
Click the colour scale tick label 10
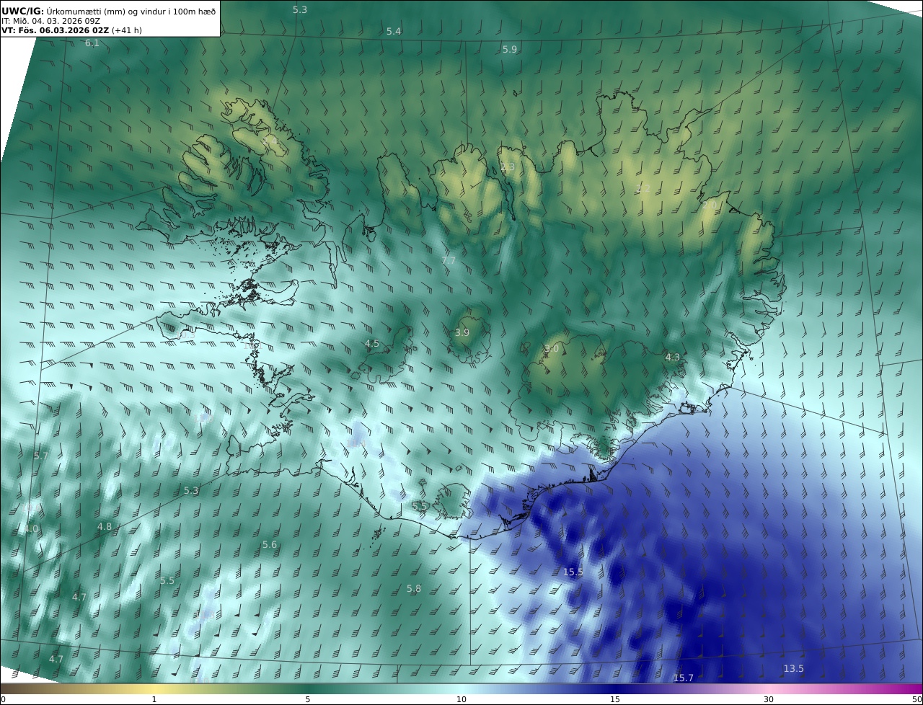[461, 700]
